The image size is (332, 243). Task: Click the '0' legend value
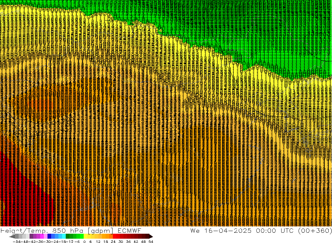coord(84,242)
